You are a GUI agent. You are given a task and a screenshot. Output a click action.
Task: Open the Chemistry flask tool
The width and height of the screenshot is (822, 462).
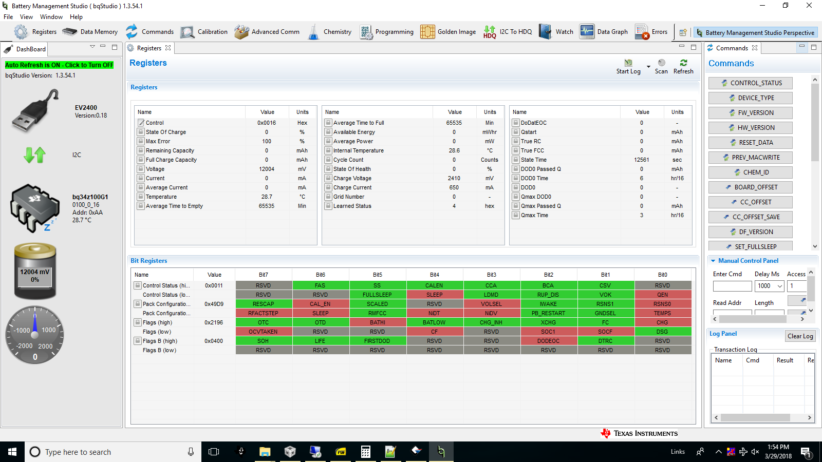[x=313, y=32]
